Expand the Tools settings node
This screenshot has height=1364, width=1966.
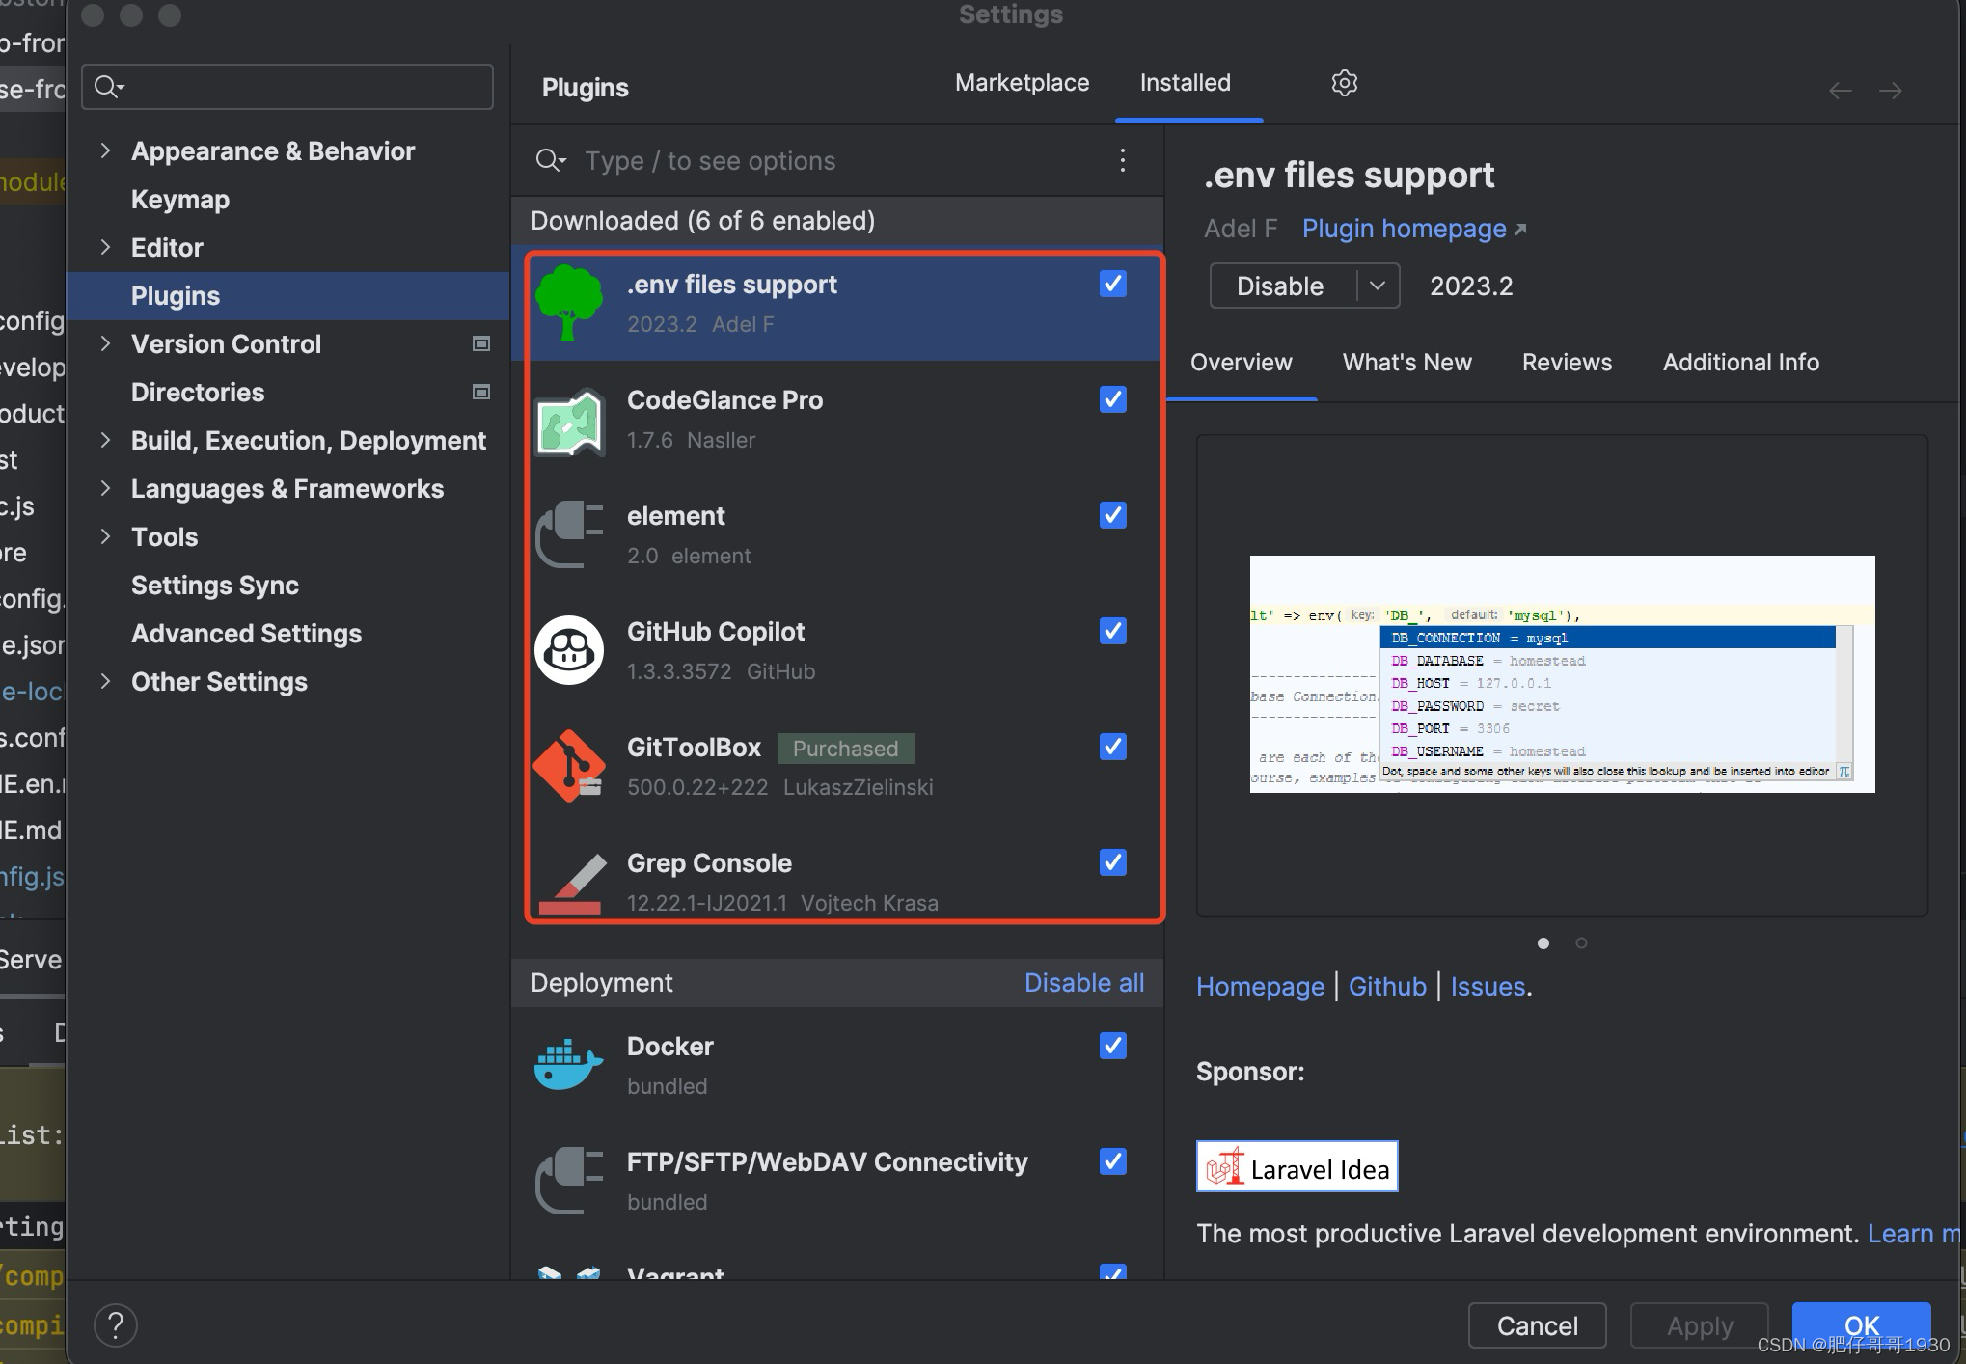click(105, 536)
